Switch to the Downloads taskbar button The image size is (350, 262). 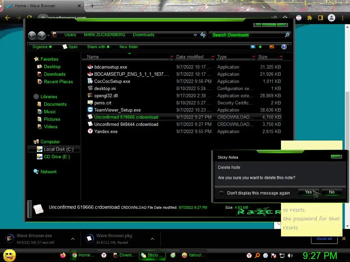124,255
